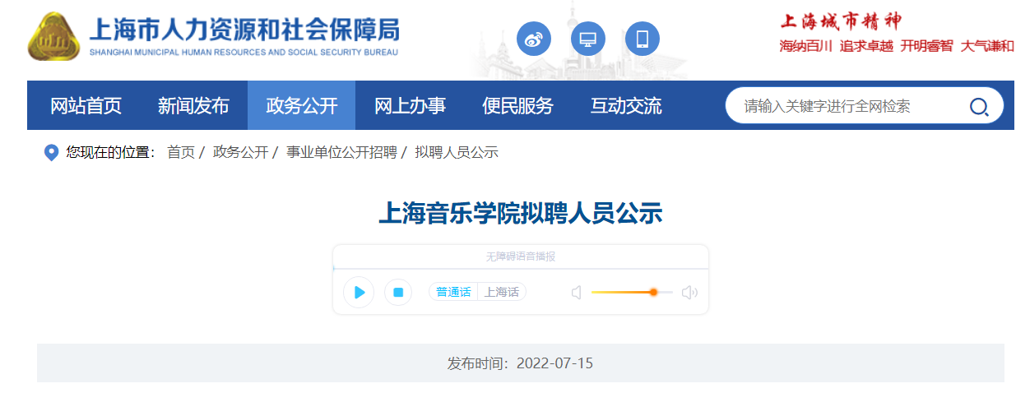Click the 您现在的位置 label
This screenshot has width=1016, height=402.
tap(110, 153)
